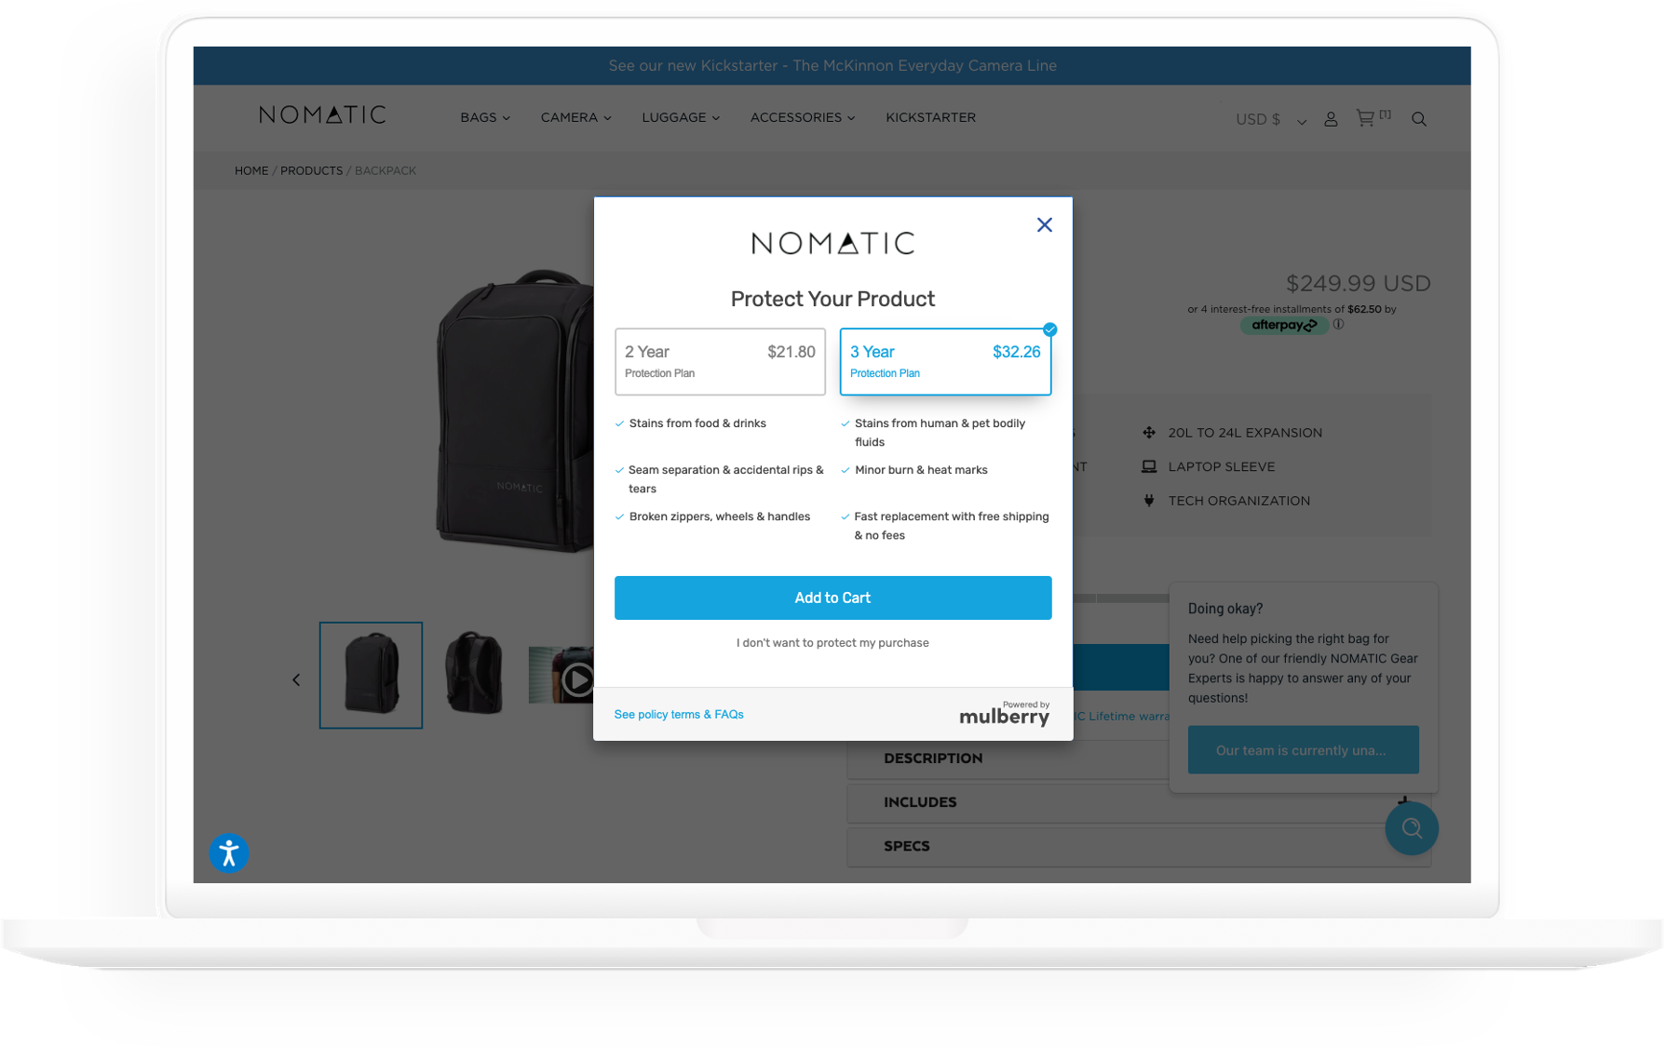Play the product video thumbnail

[575, 679]
